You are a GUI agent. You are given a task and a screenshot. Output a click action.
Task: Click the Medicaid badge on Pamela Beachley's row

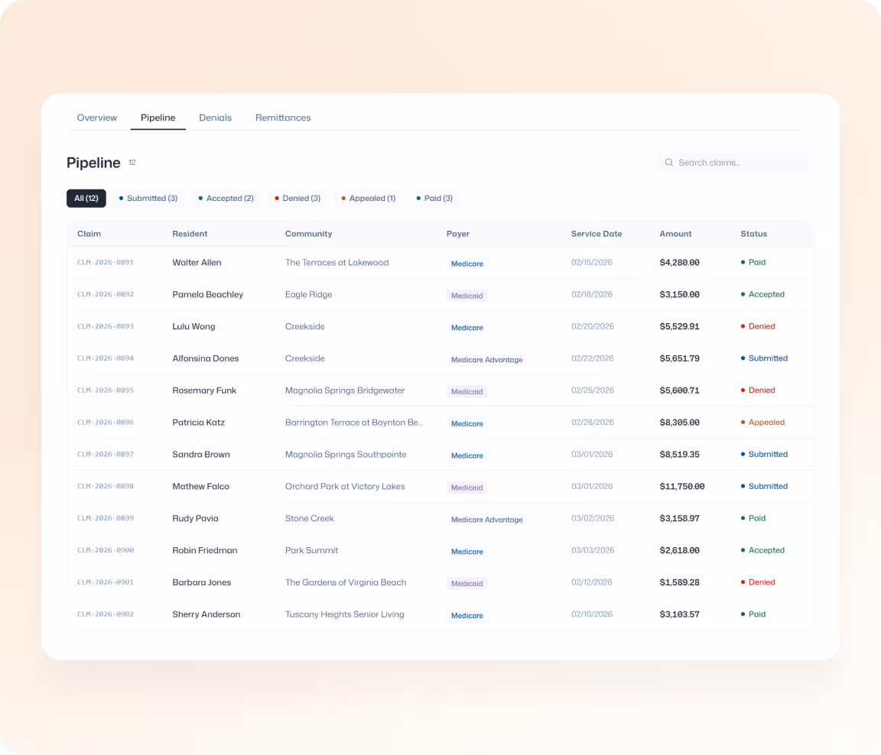click(467, 294)
